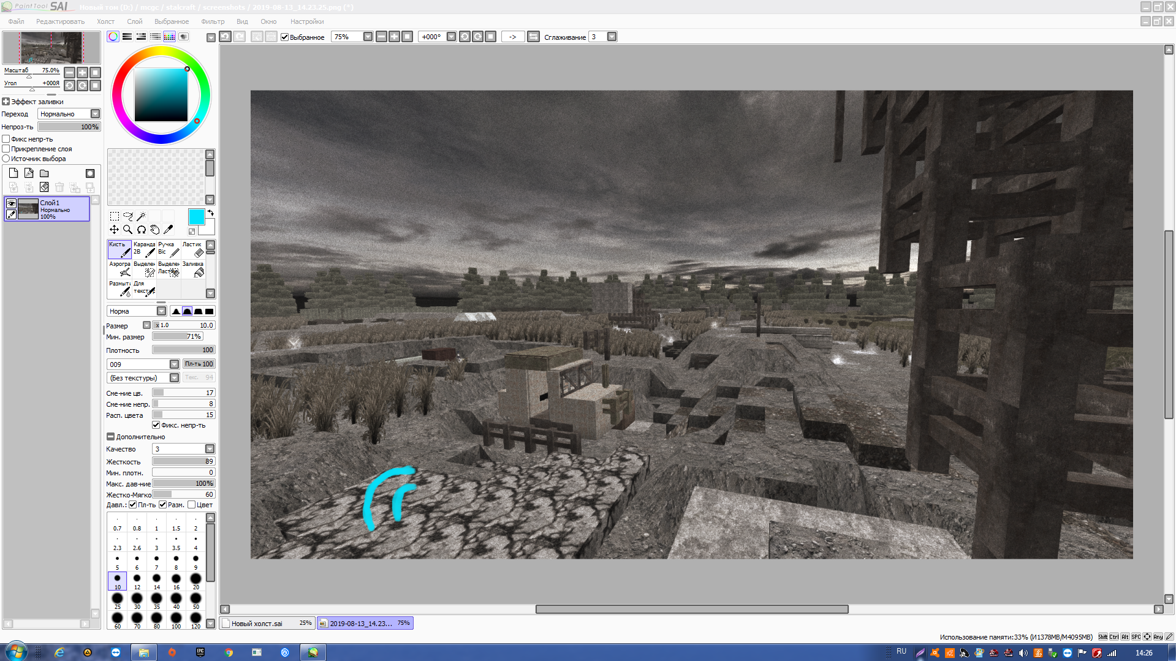Viewport: 1176px width, 661px height.
Task: Create a new layer folder
Action: click(44, 173)
